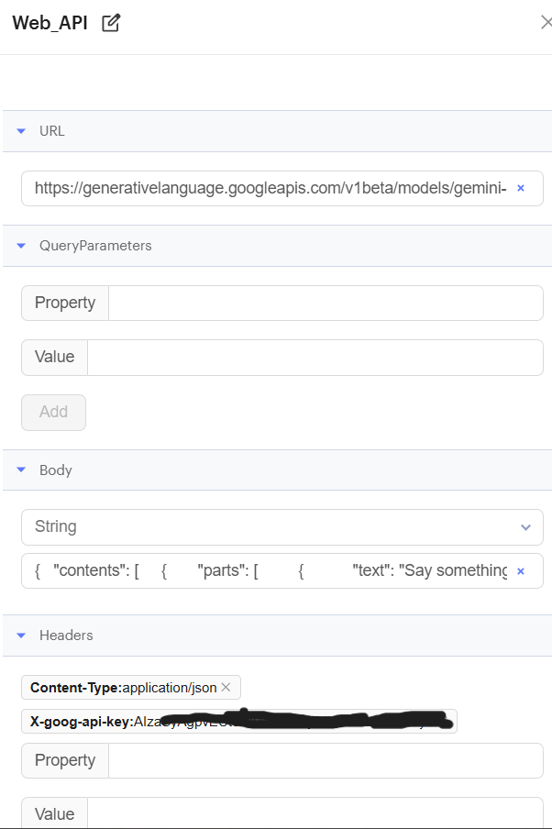Collapse the Body section
Viewport: 552px width, 829px height.
pyautogui.click(x=21, y=470)
